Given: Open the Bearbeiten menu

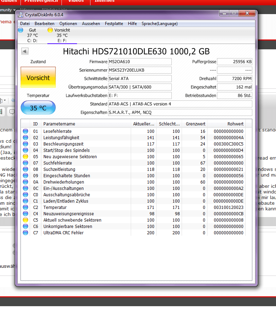Looking at the screenshot, I should click(x=45, y=24).
